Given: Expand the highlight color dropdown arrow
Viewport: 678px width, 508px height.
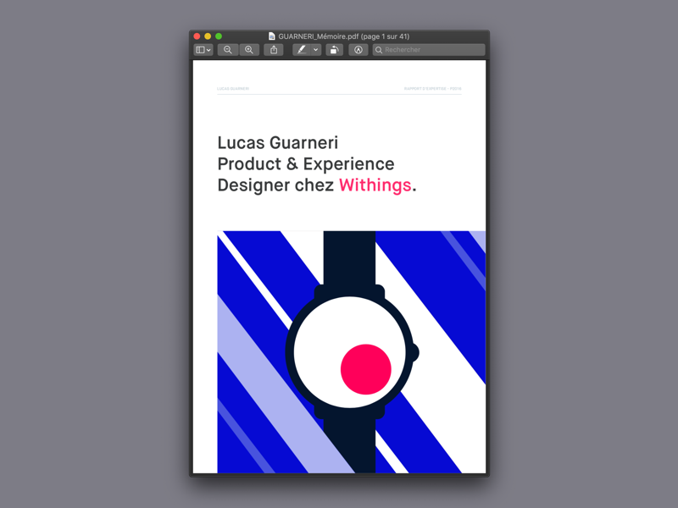Looking at the screenshot, I should (315, 50).
